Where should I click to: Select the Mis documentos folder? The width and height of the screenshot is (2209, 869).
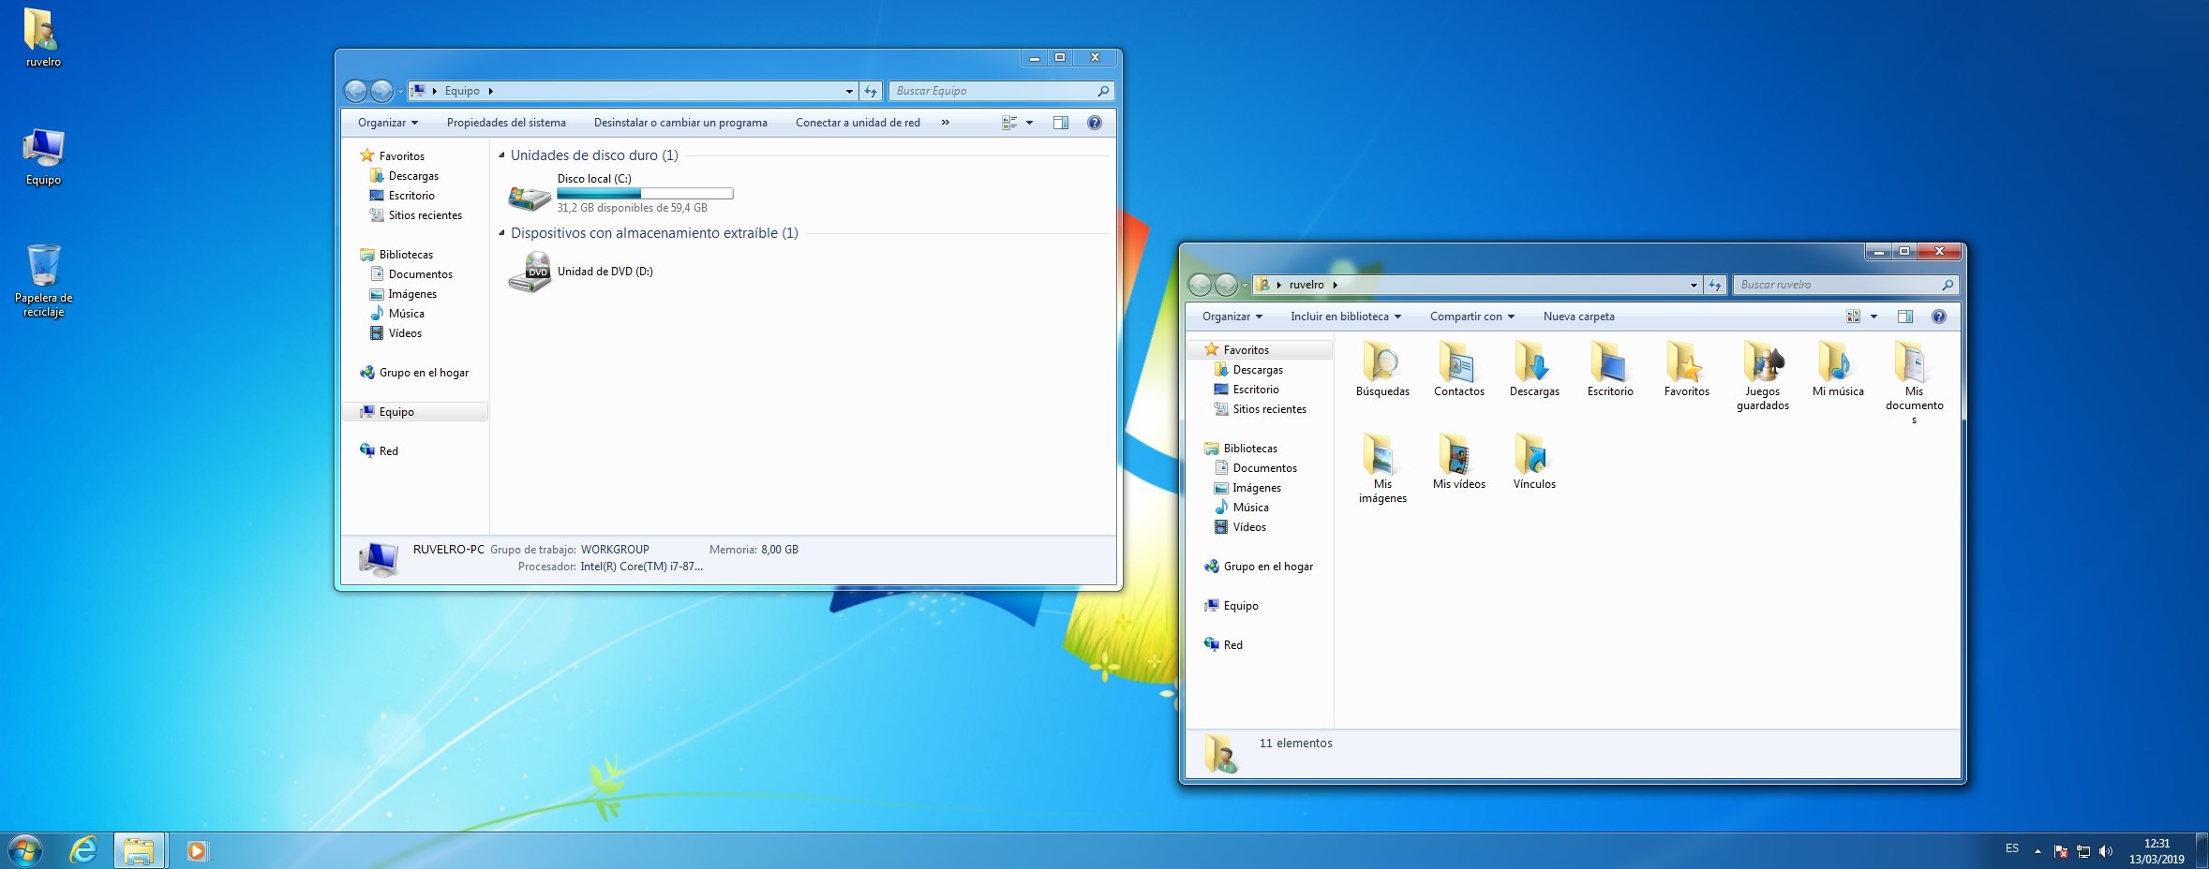1914,383
